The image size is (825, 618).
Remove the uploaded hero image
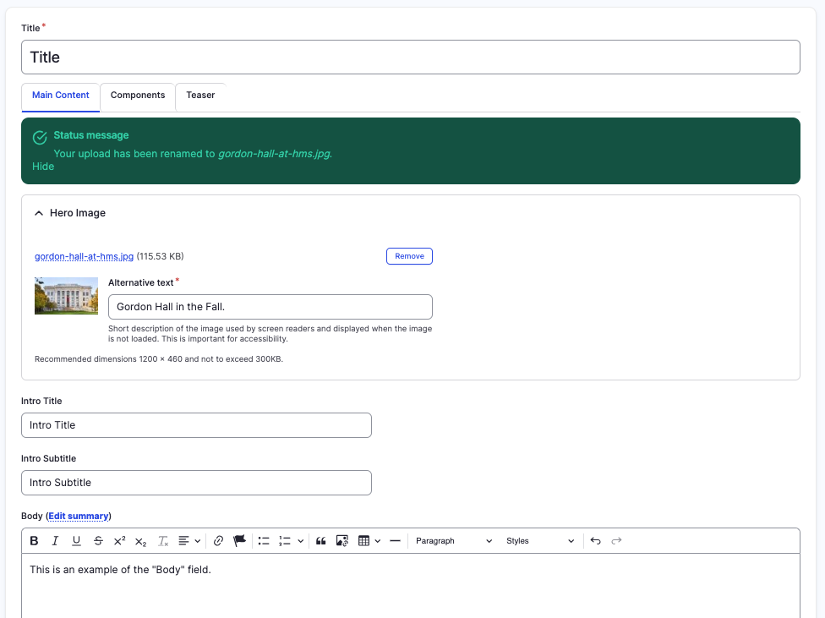409,256
